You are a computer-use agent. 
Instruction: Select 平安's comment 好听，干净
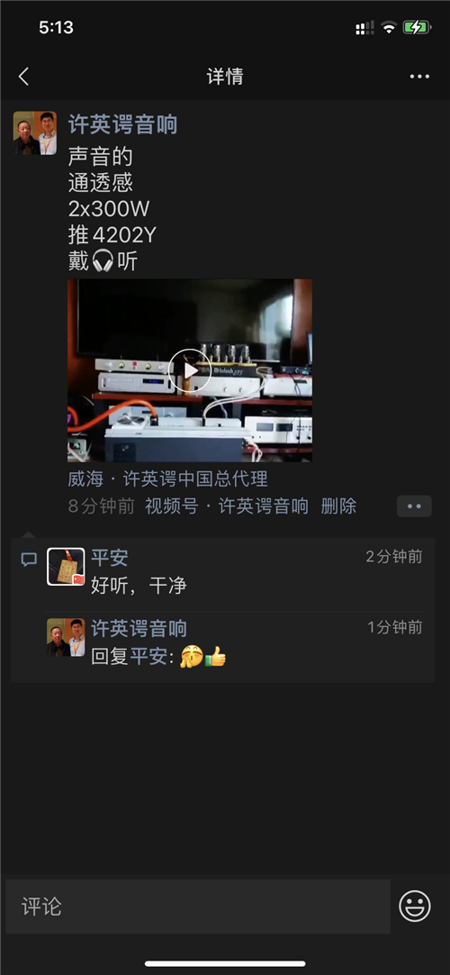pyautogui.click(x=139, y=585)
